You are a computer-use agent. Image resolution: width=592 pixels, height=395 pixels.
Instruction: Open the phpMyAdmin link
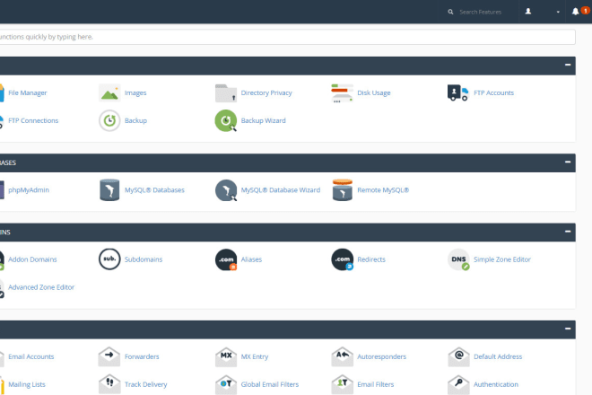pyautogui.click(x=29, y=190)
